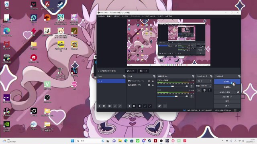Move scene down with the down arrow
Screen dimensions: 257x144
pos(120,106)
